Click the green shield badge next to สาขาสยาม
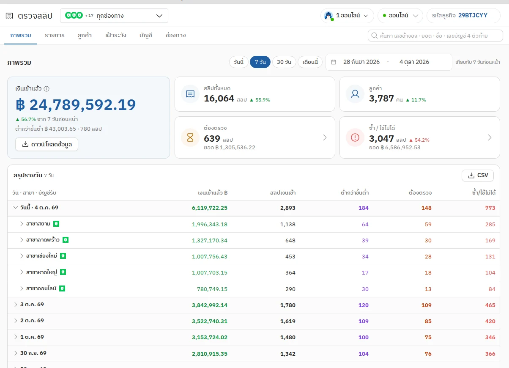 pos(56,223)
